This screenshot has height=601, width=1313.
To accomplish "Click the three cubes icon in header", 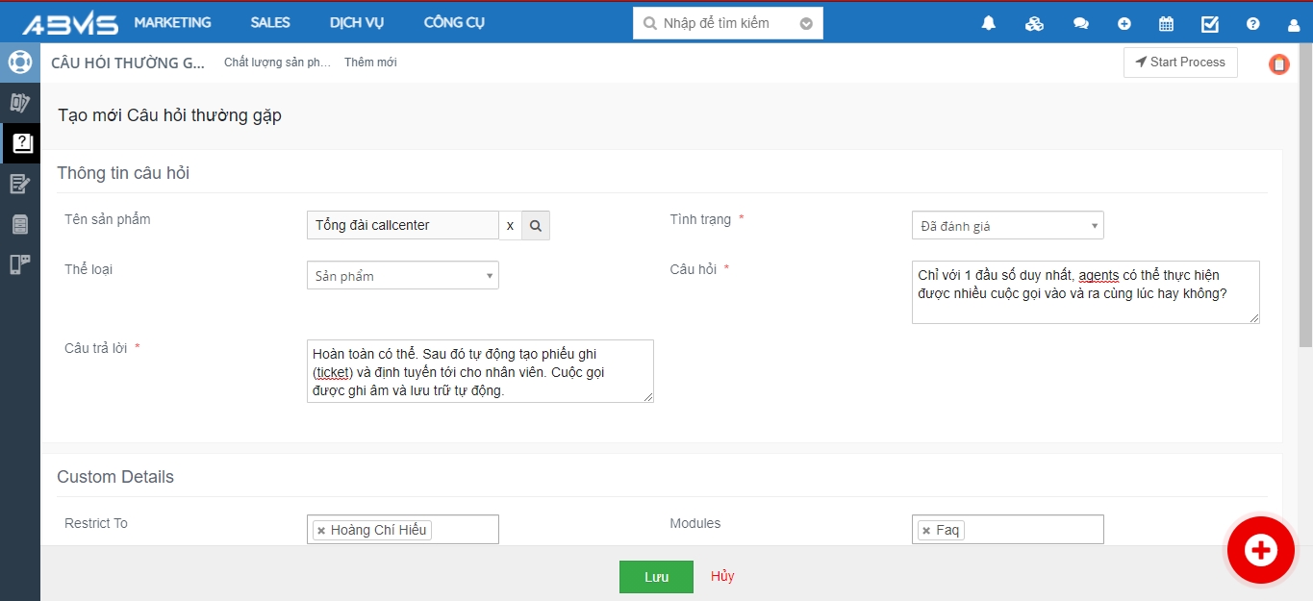I will [1034, 24].
